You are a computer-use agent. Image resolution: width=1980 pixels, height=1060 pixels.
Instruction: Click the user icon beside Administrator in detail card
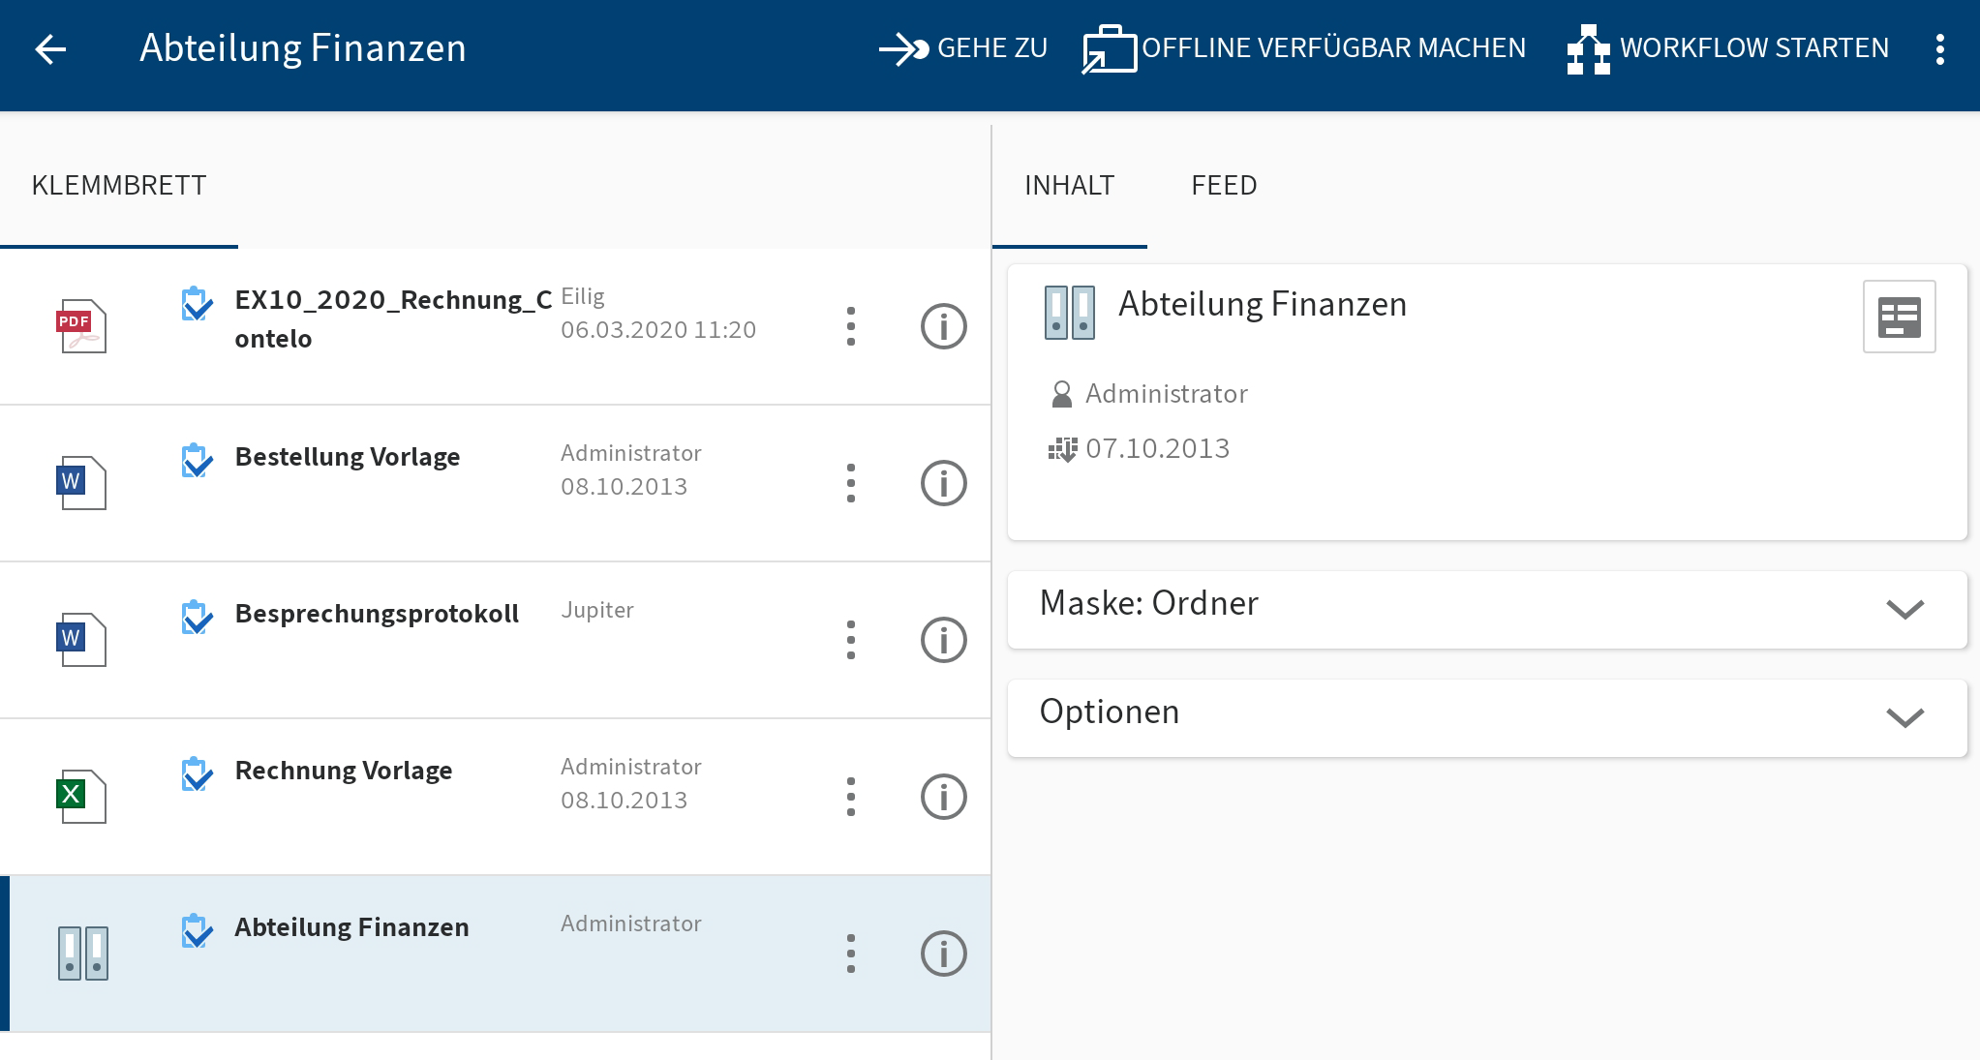click(x=1061, y=394)
